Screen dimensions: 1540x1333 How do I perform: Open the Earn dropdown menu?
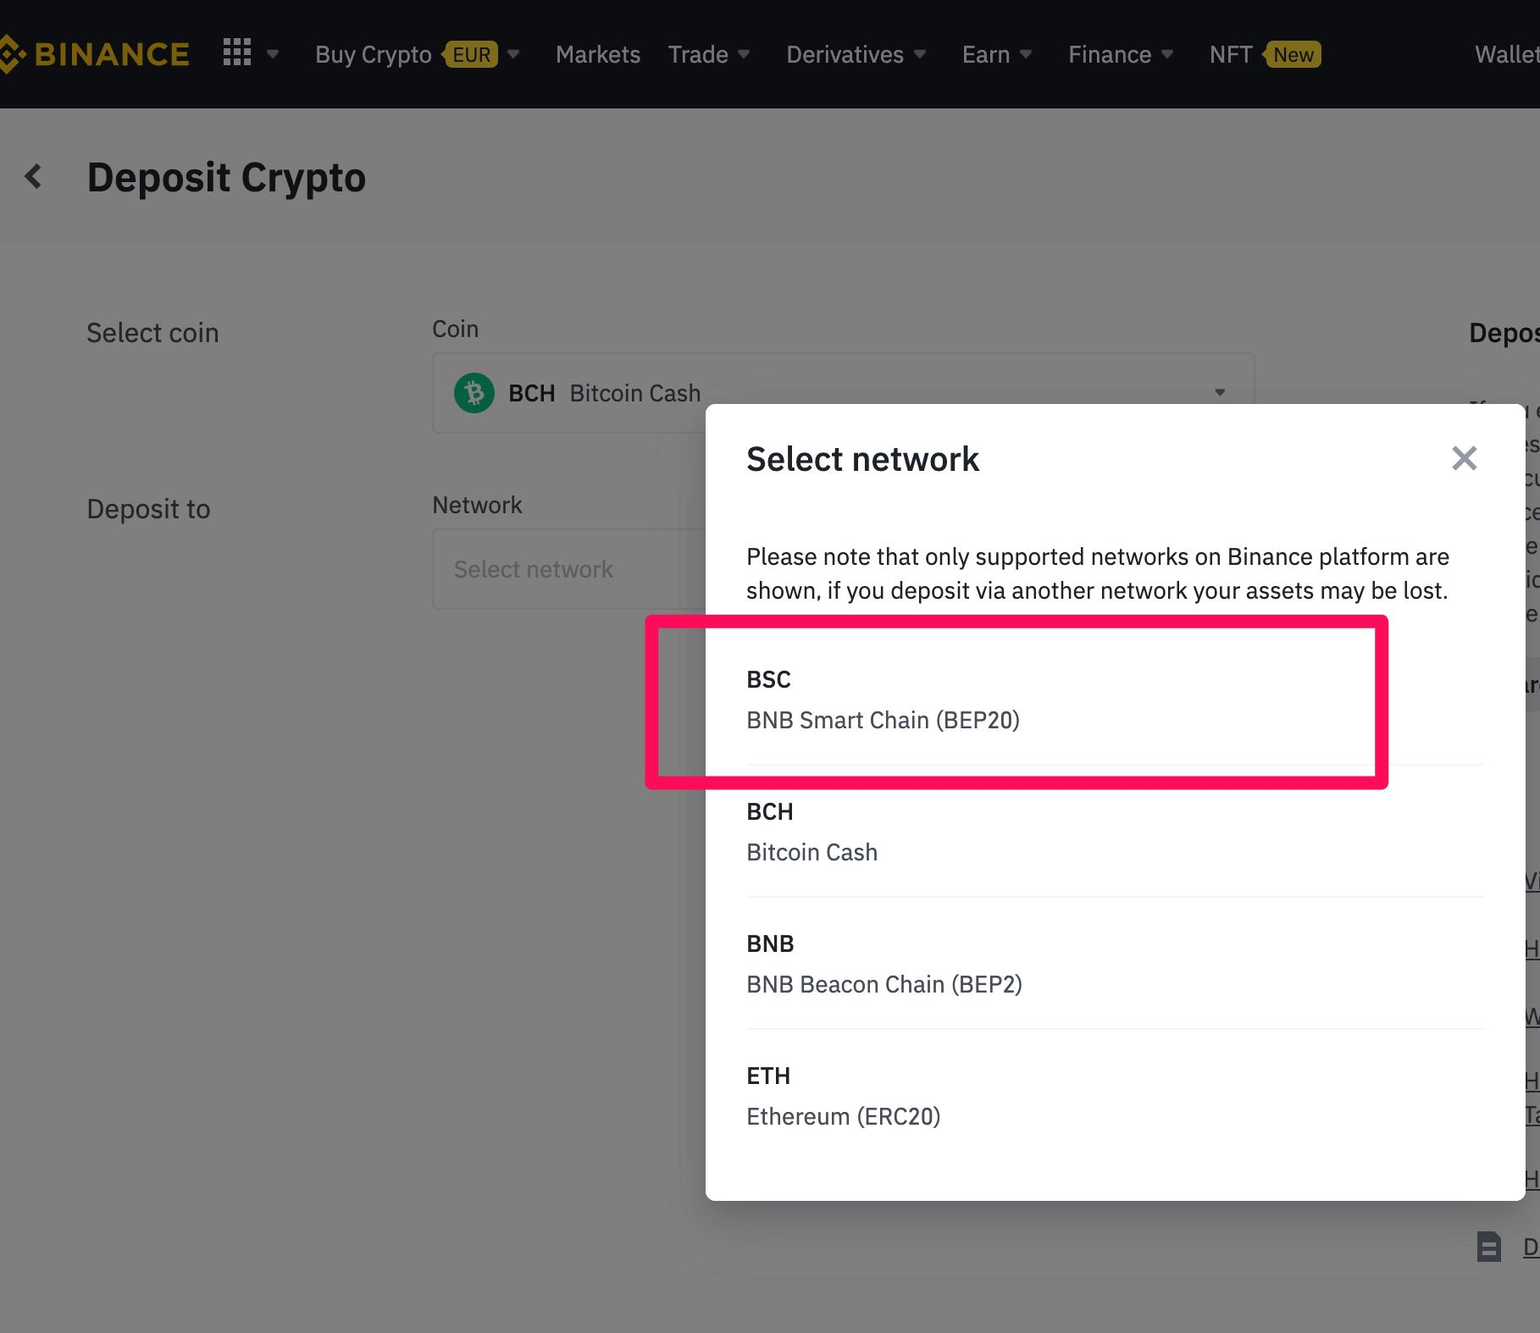tap(997, 54)
